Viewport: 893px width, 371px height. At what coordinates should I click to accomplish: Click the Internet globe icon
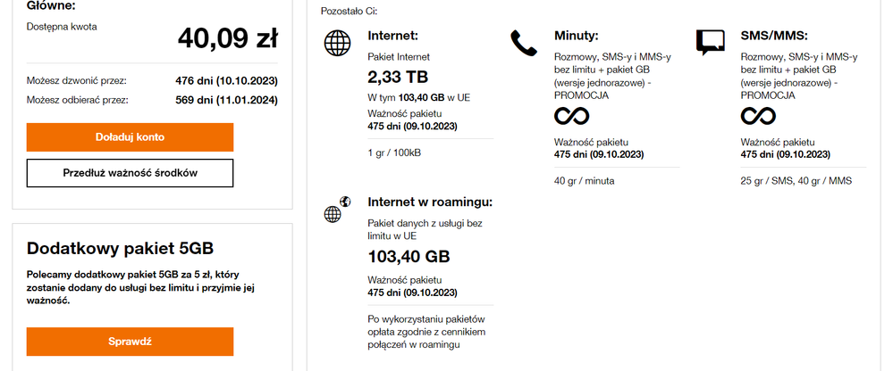337,43
